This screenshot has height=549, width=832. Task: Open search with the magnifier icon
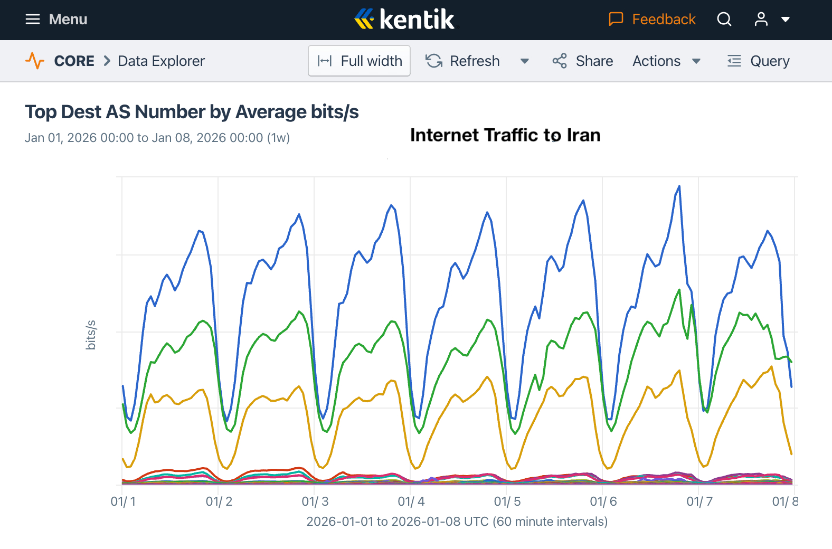724,20
